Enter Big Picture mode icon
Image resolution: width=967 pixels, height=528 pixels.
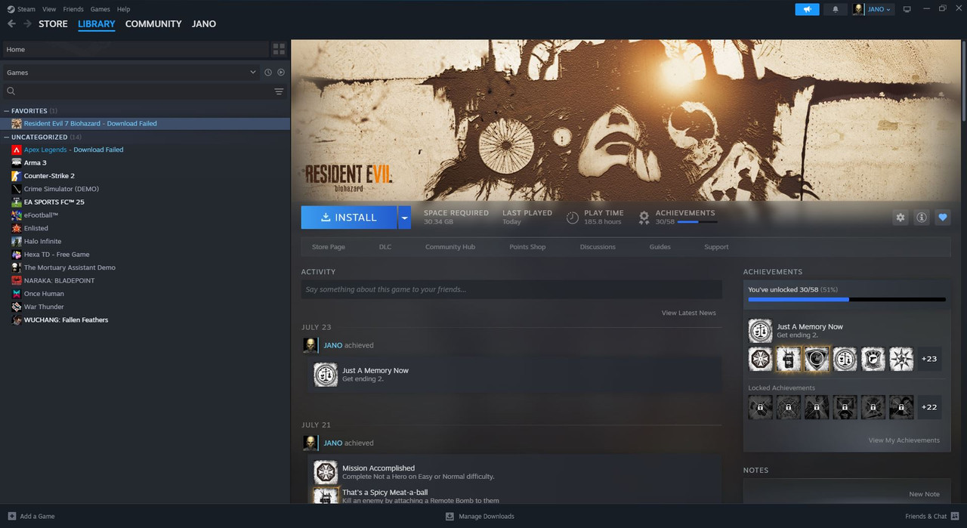[x=907, y=9]
